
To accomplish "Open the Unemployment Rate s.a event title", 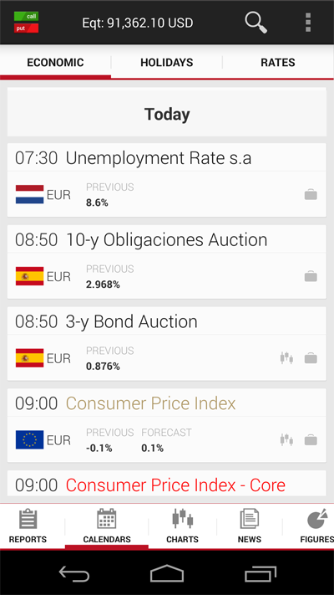I will (159, 158).
